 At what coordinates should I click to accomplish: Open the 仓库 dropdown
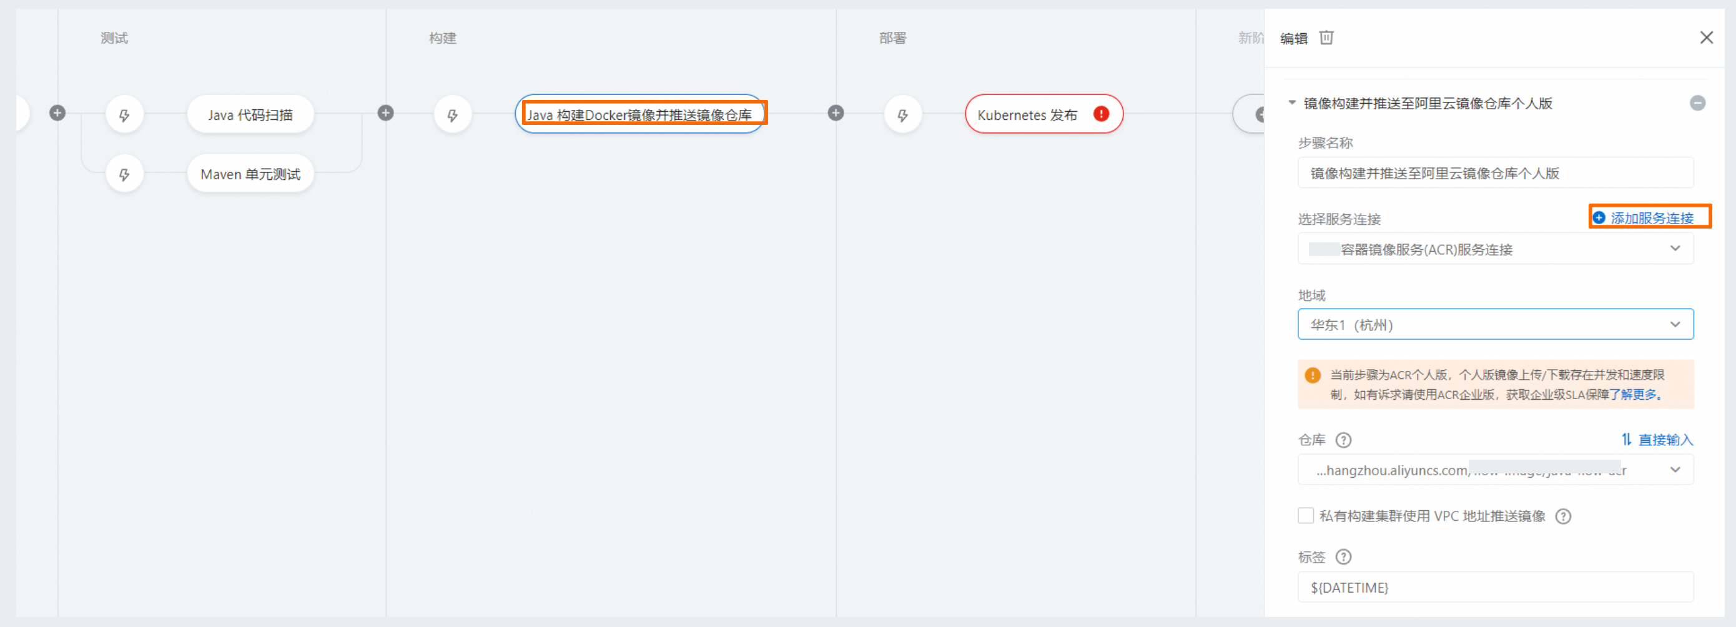(x=1495, y=469)
